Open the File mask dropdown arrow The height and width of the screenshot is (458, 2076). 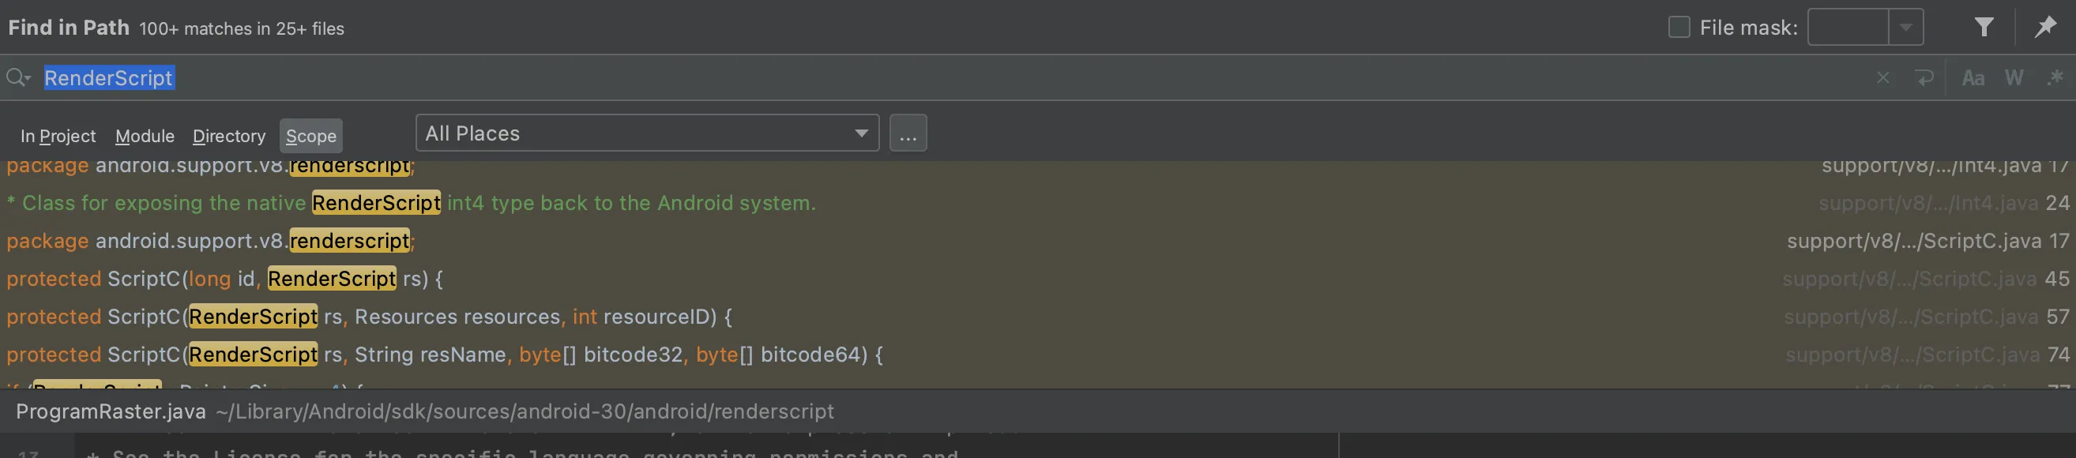(1906, 28)
